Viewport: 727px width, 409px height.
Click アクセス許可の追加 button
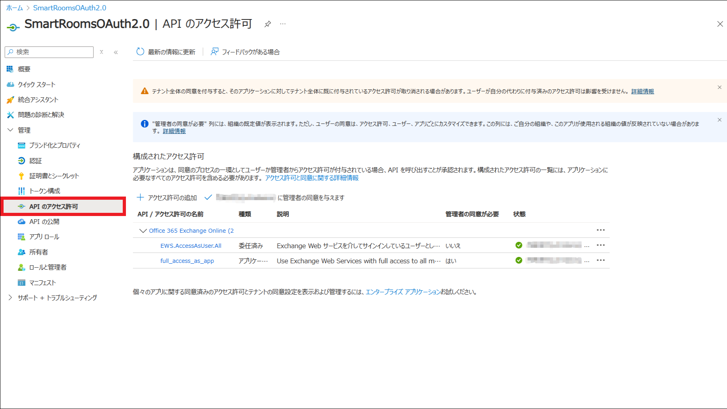pos(167,198)
